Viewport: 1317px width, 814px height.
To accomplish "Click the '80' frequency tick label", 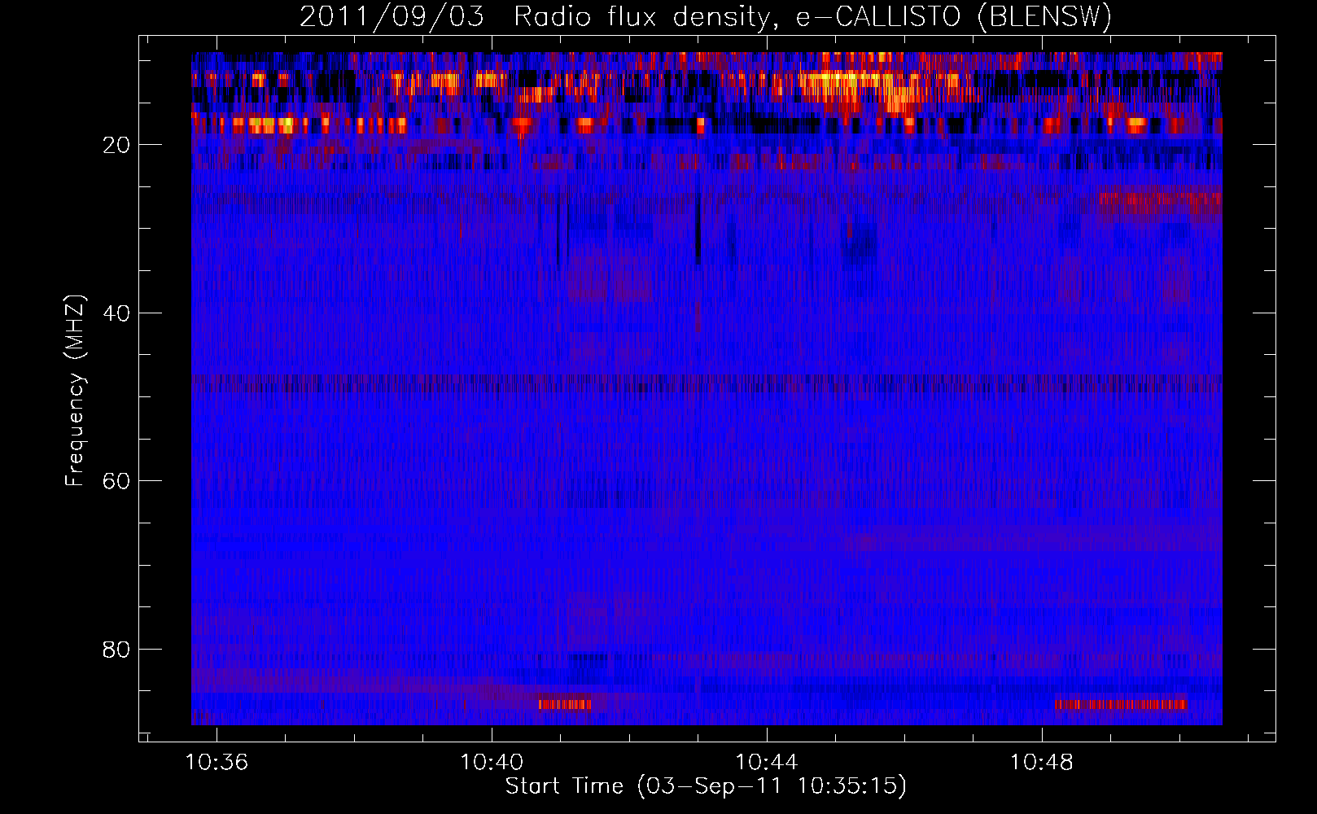I will tap(116, 650).
